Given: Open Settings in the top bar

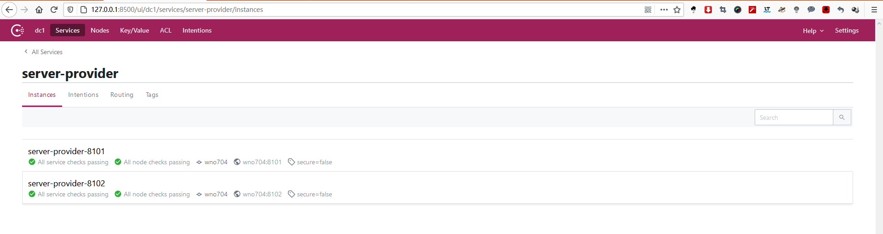Looking at the screenshot, I should pos(847,30).
